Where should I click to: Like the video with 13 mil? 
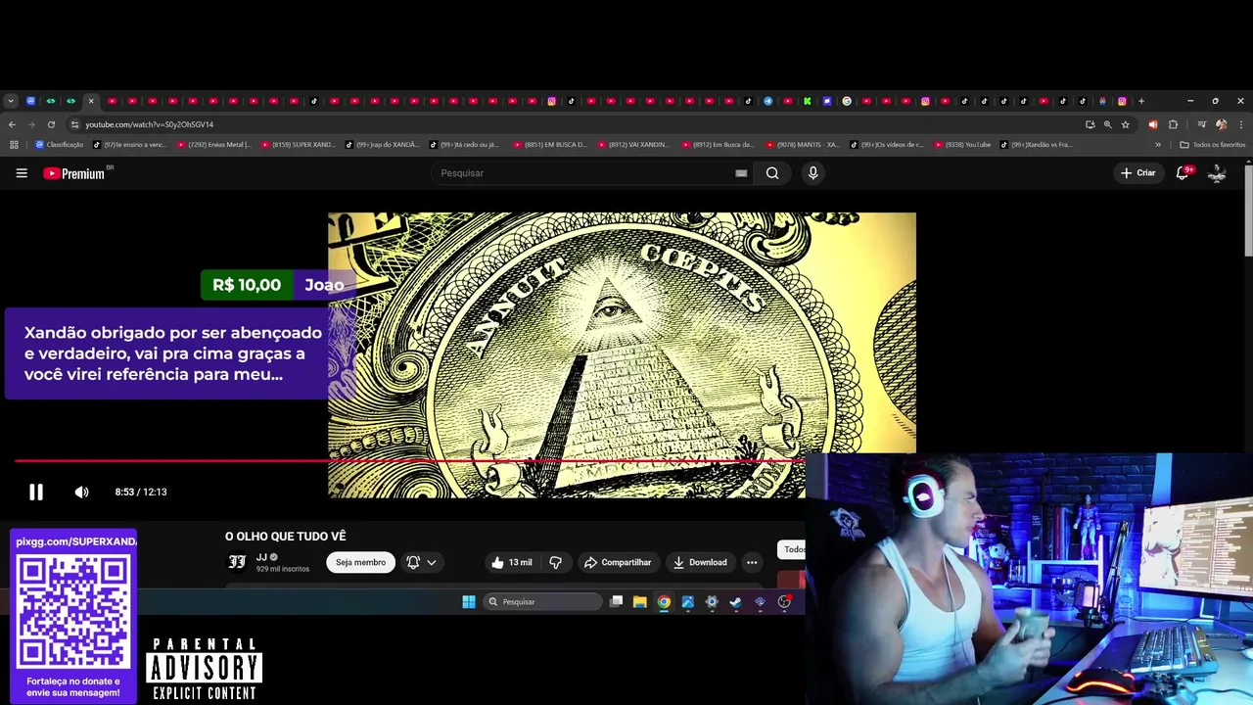click(x=512, y=562)
